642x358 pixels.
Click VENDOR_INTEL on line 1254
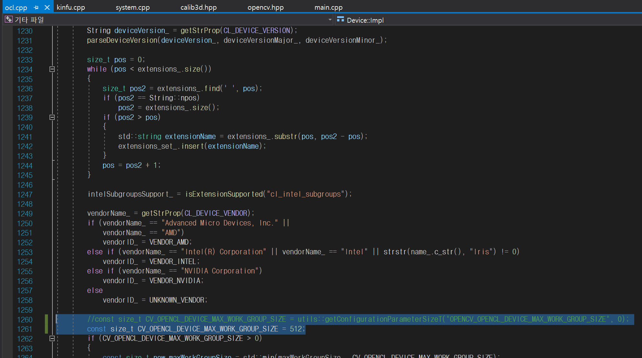click(x=172, y=261)
